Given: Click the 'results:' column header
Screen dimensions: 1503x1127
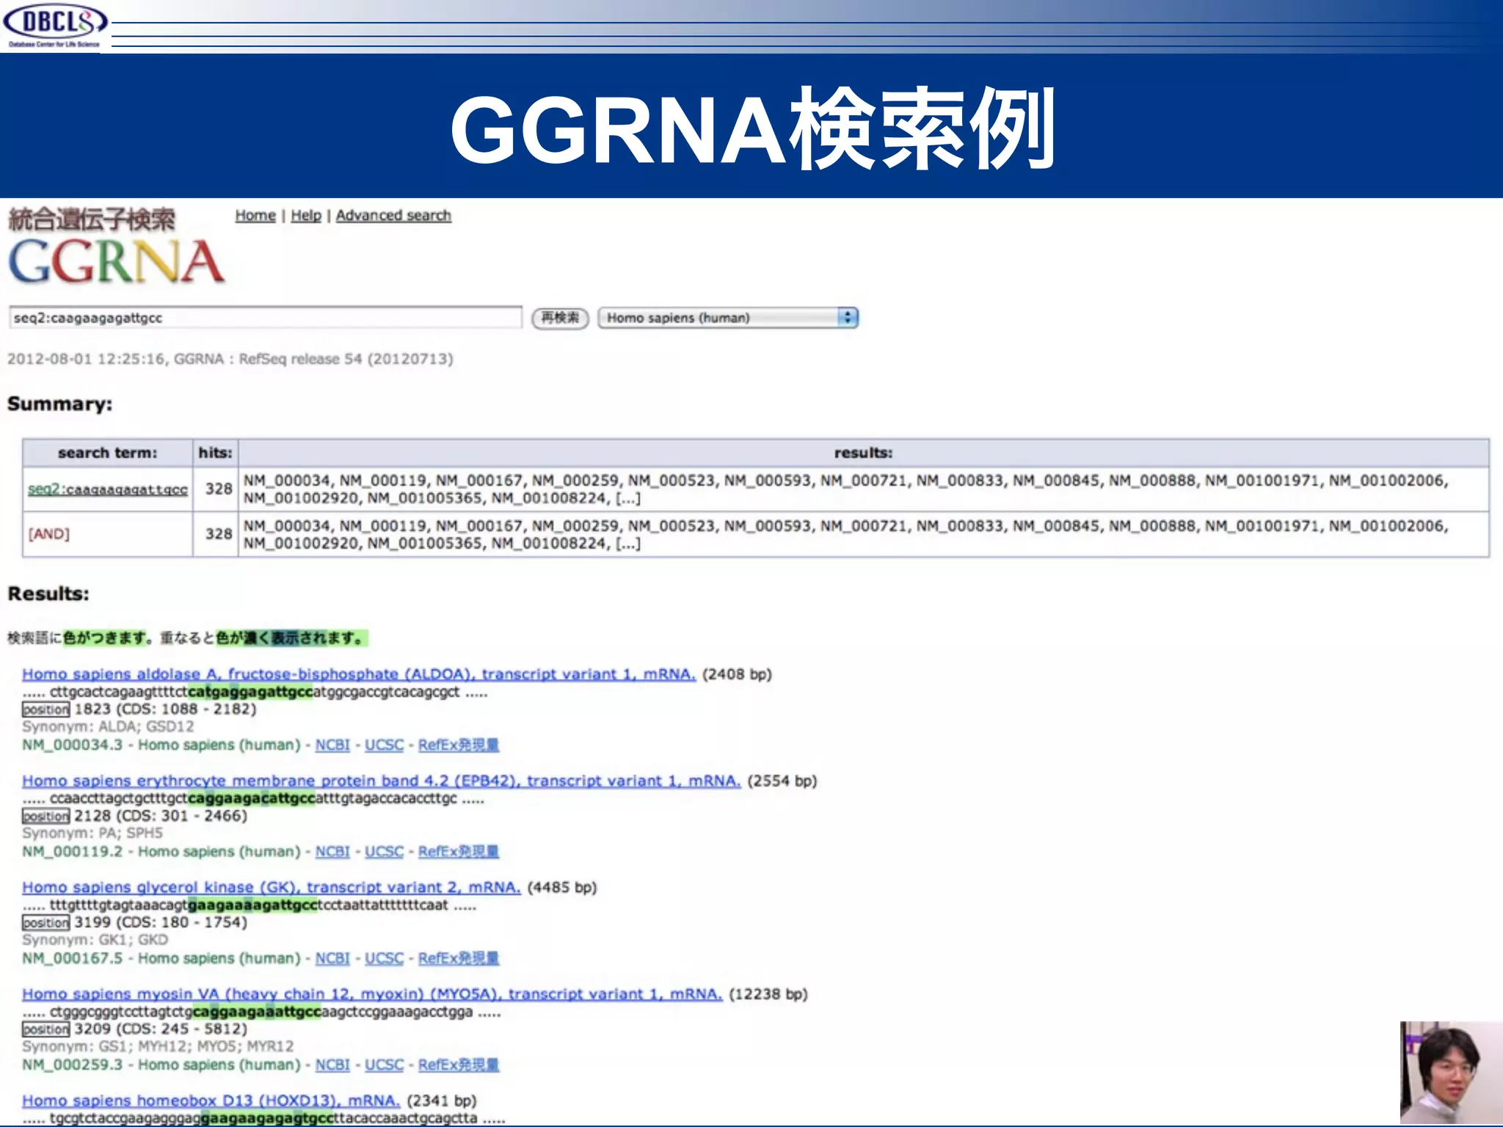Looking at the screenshot, I should point(863,453).
